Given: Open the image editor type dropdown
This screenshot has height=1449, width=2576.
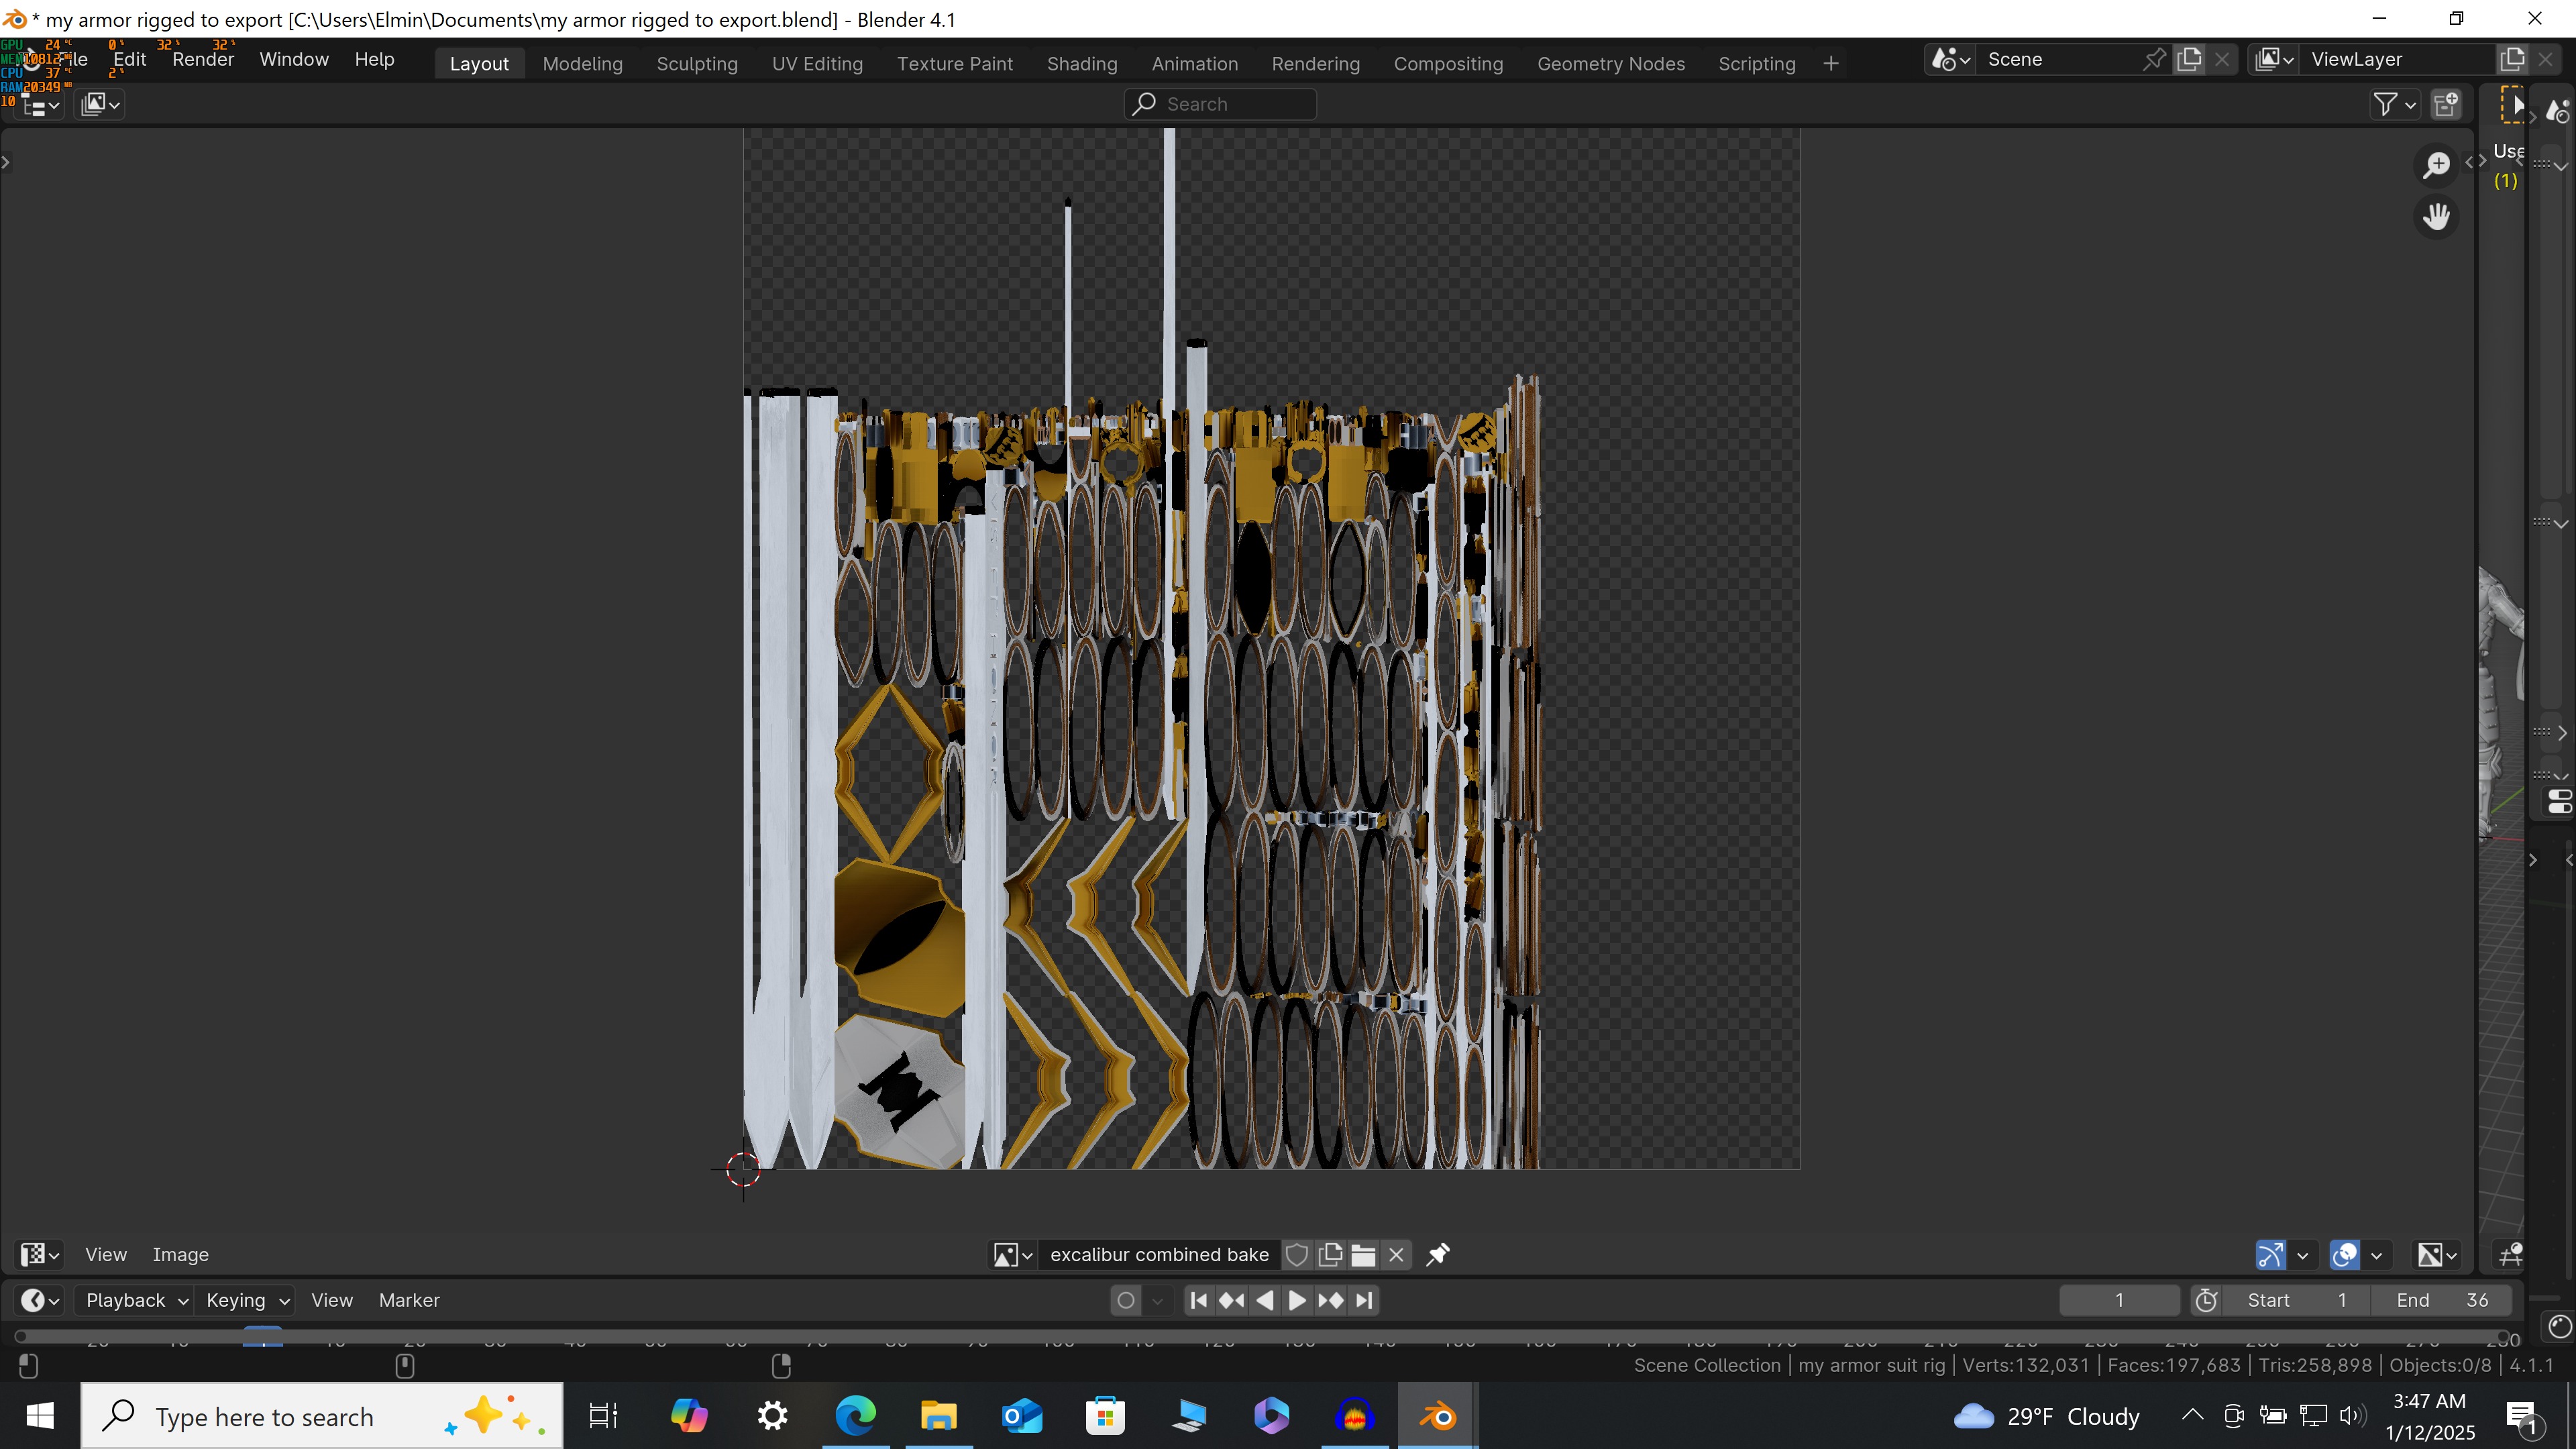Looking at the screenshot, I should pyautogui.click(x=40, y=1254).
